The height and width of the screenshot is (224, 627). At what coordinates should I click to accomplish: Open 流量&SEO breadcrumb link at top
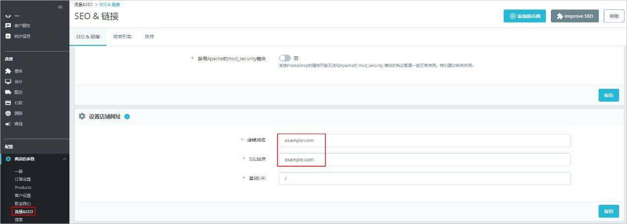point(83,4)
